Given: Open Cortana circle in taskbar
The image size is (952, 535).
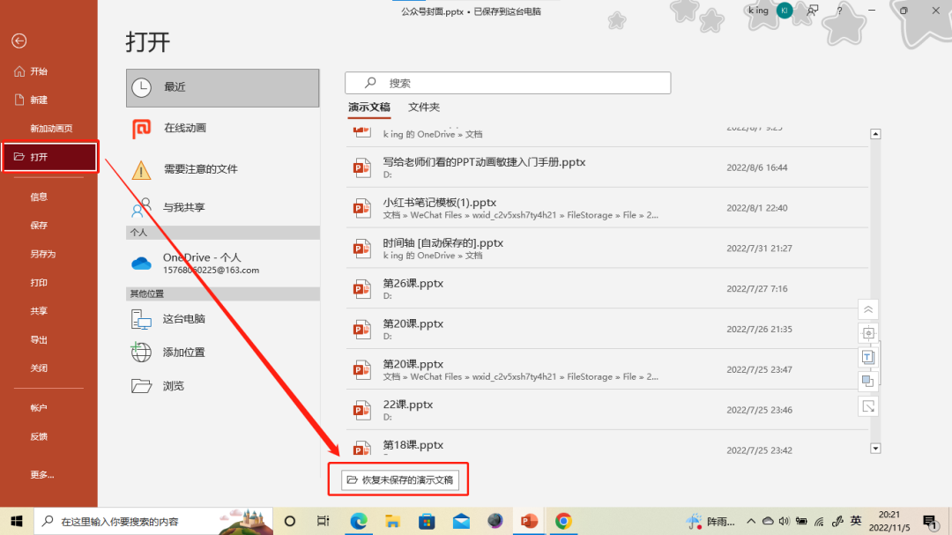Looking at the screenshot, I should tap(290, 521).
